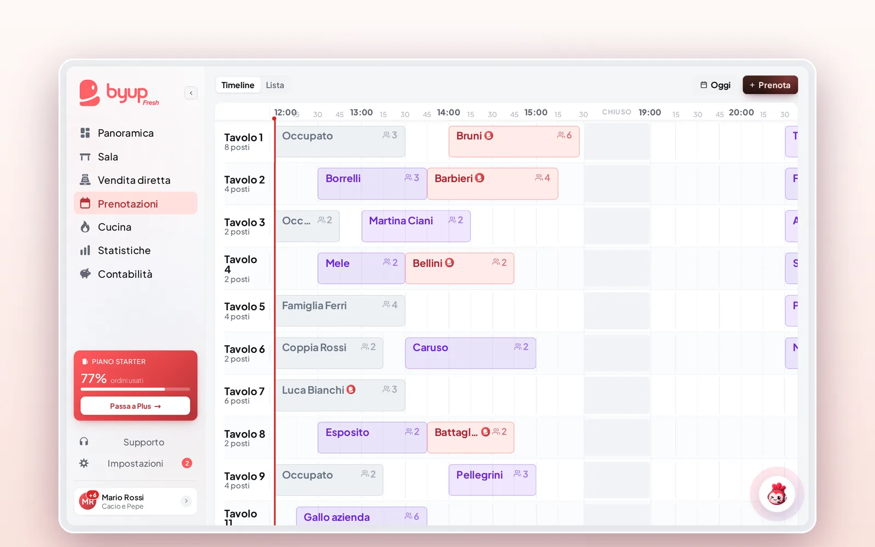Open the Battagl... reservation block
The image size is (875, 547).
coord(470,438)
